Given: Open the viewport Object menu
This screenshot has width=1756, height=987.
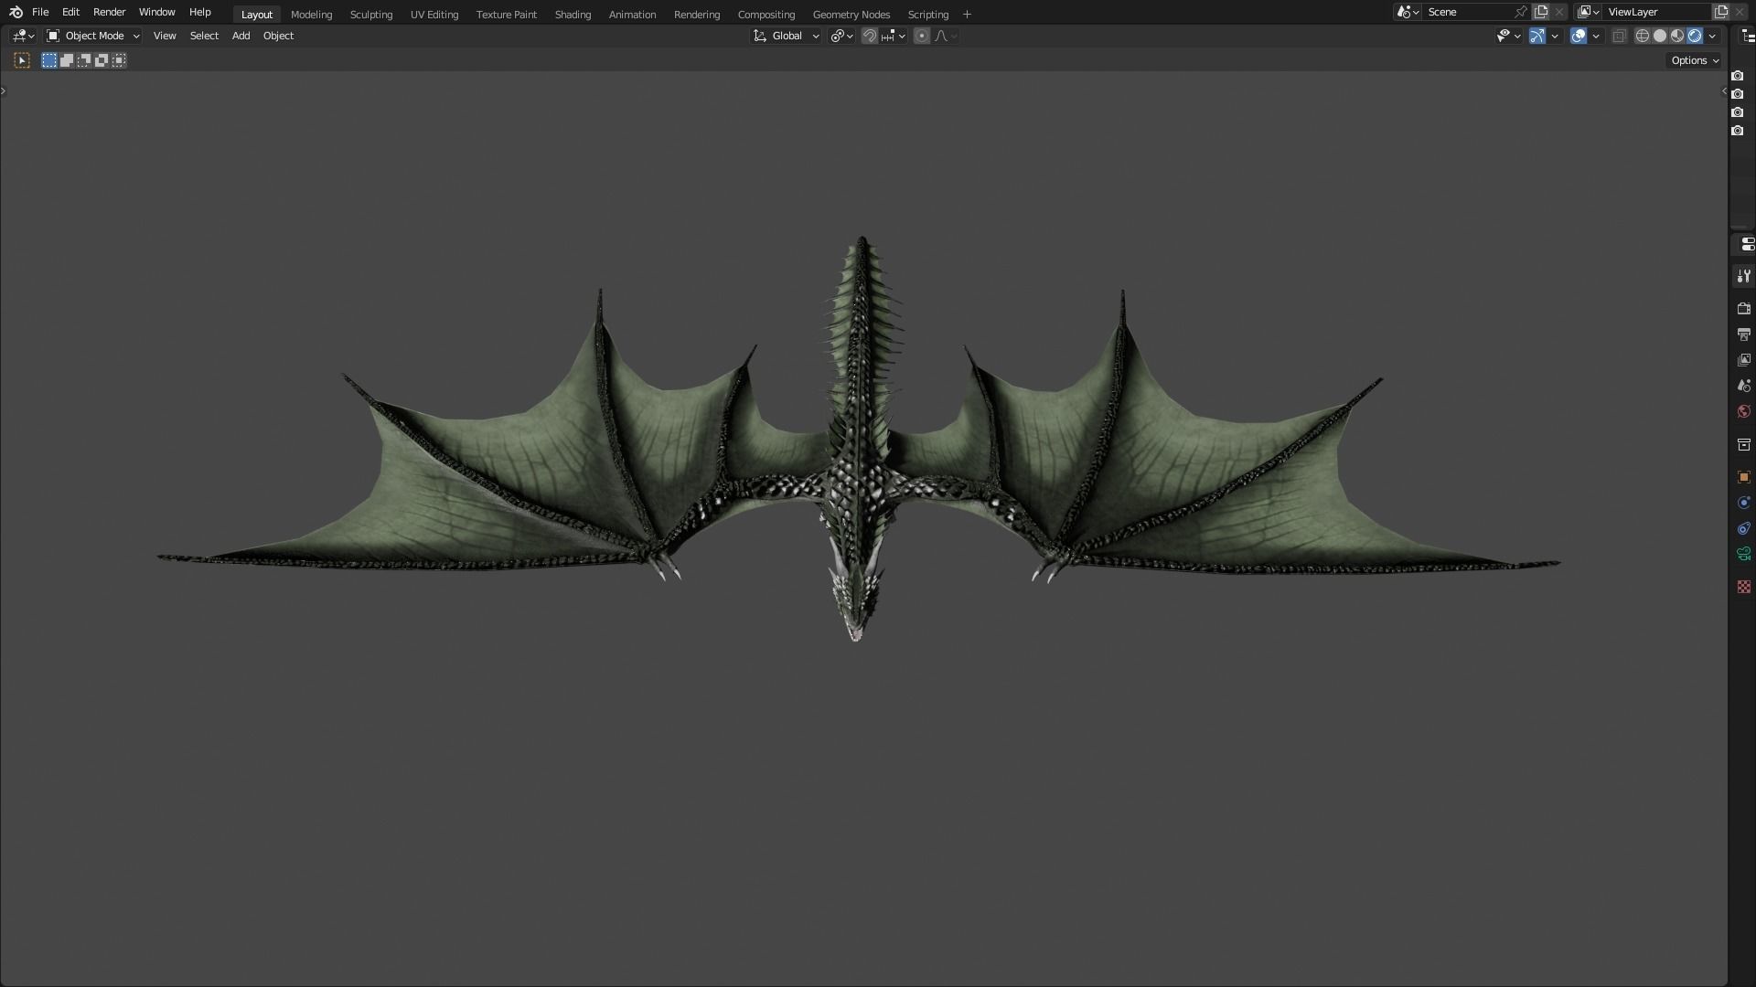Looking at the screenshot, I should [278, 36].
